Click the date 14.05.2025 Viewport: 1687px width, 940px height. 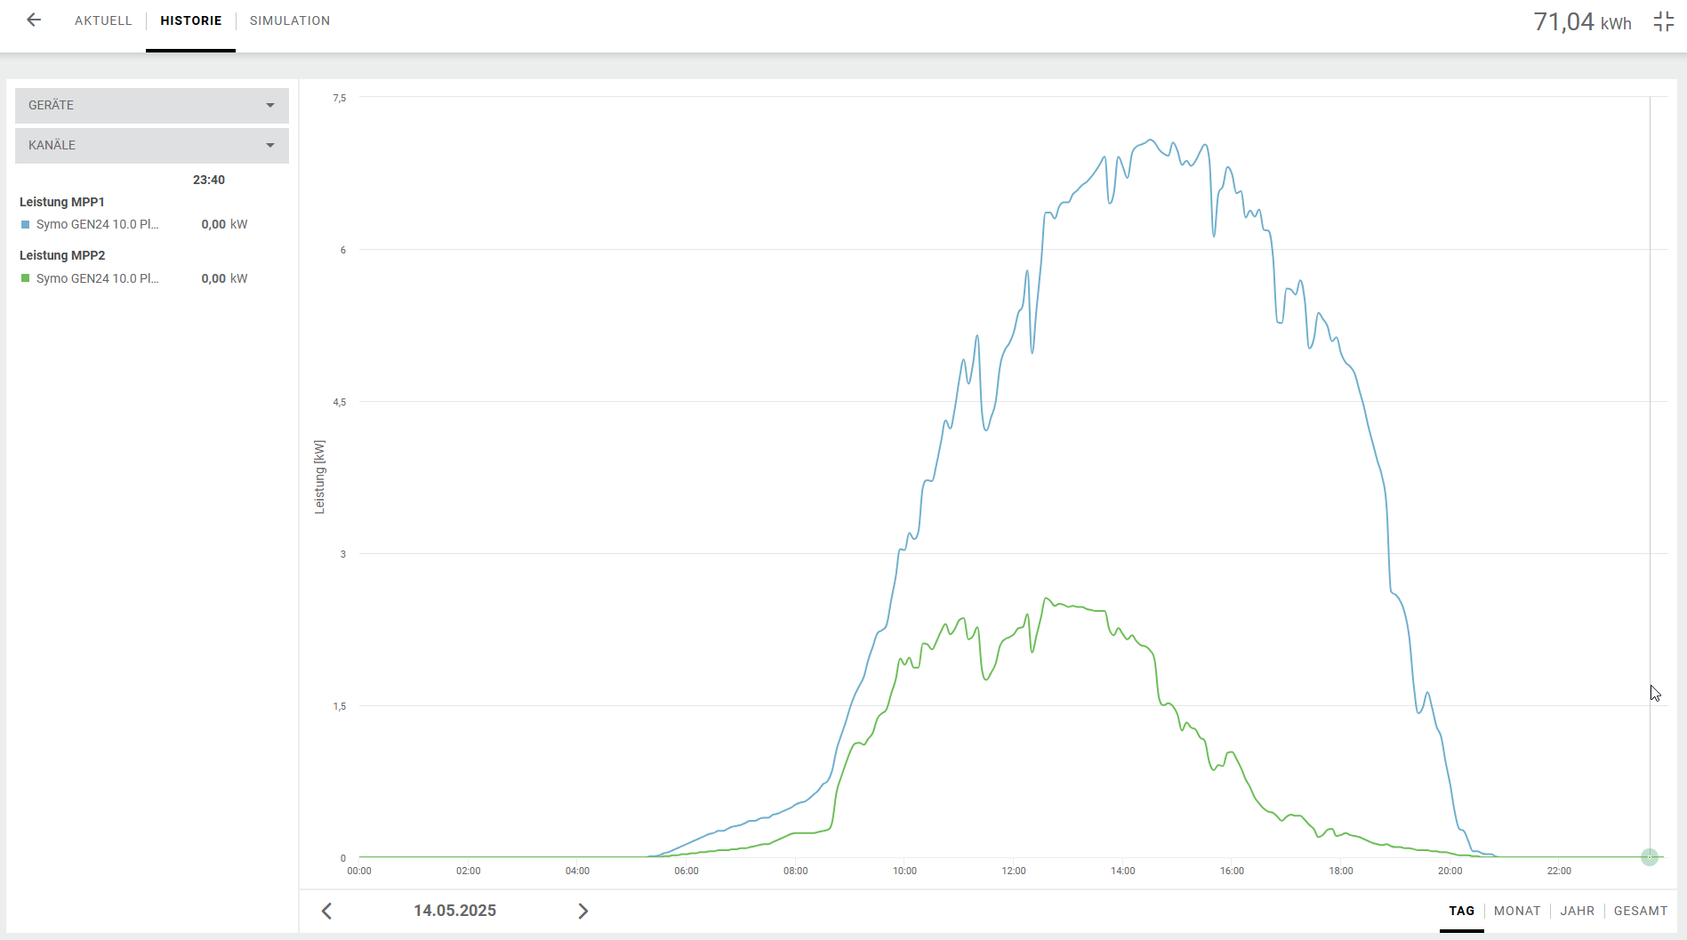[454, 911]
